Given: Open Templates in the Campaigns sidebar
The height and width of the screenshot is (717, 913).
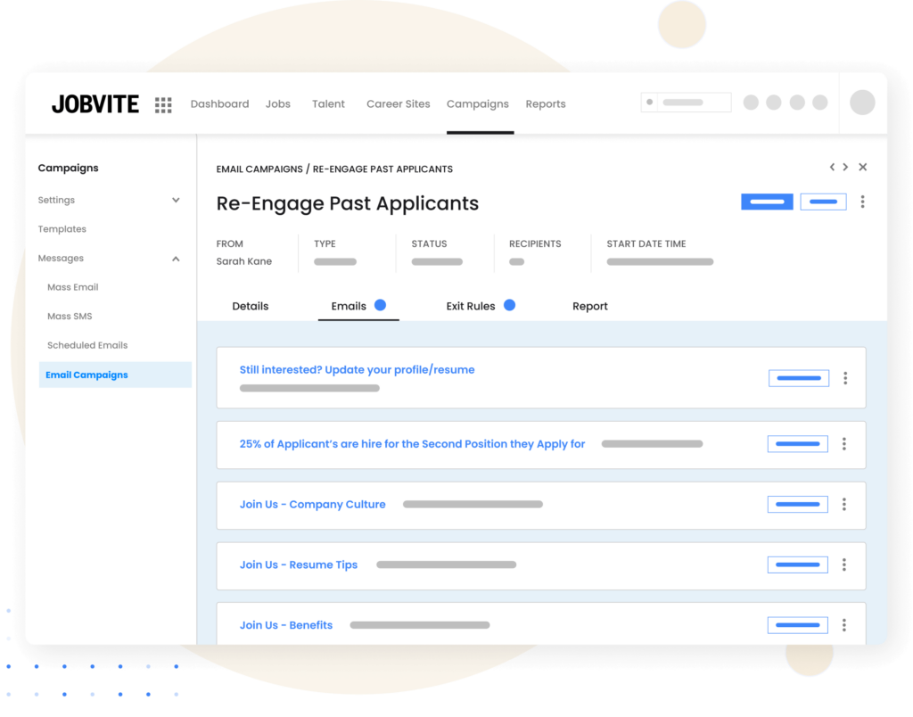Looking at the screenshot, I should (62, 229).
